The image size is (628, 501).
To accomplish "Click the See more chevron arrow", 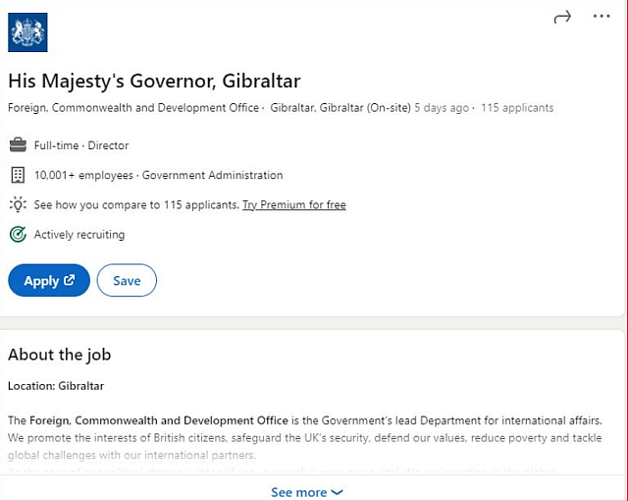I will click(338, 492).
